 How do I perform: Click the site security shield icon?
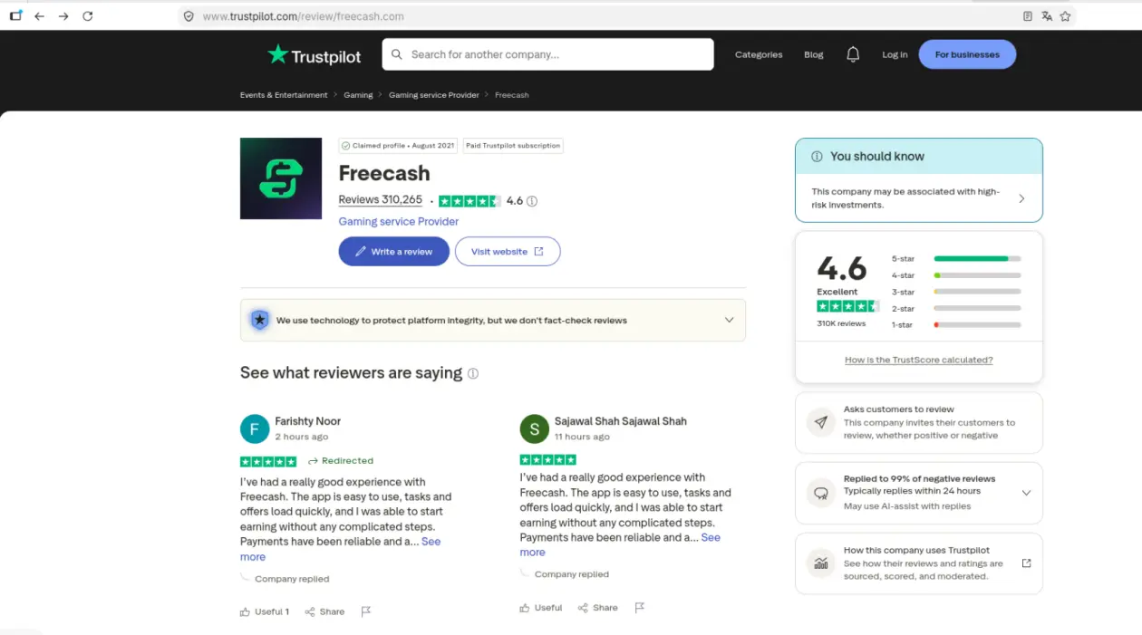(189, 16)
